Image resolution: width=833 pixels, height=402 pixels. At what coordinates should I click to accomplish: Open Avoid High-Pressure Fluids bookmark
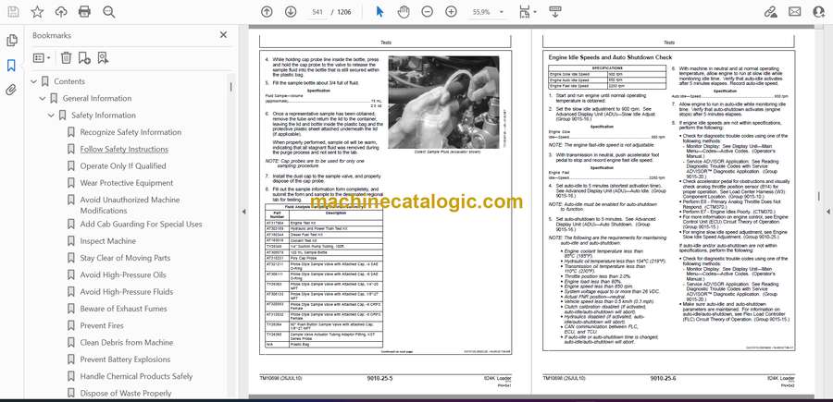coord(127,292)
